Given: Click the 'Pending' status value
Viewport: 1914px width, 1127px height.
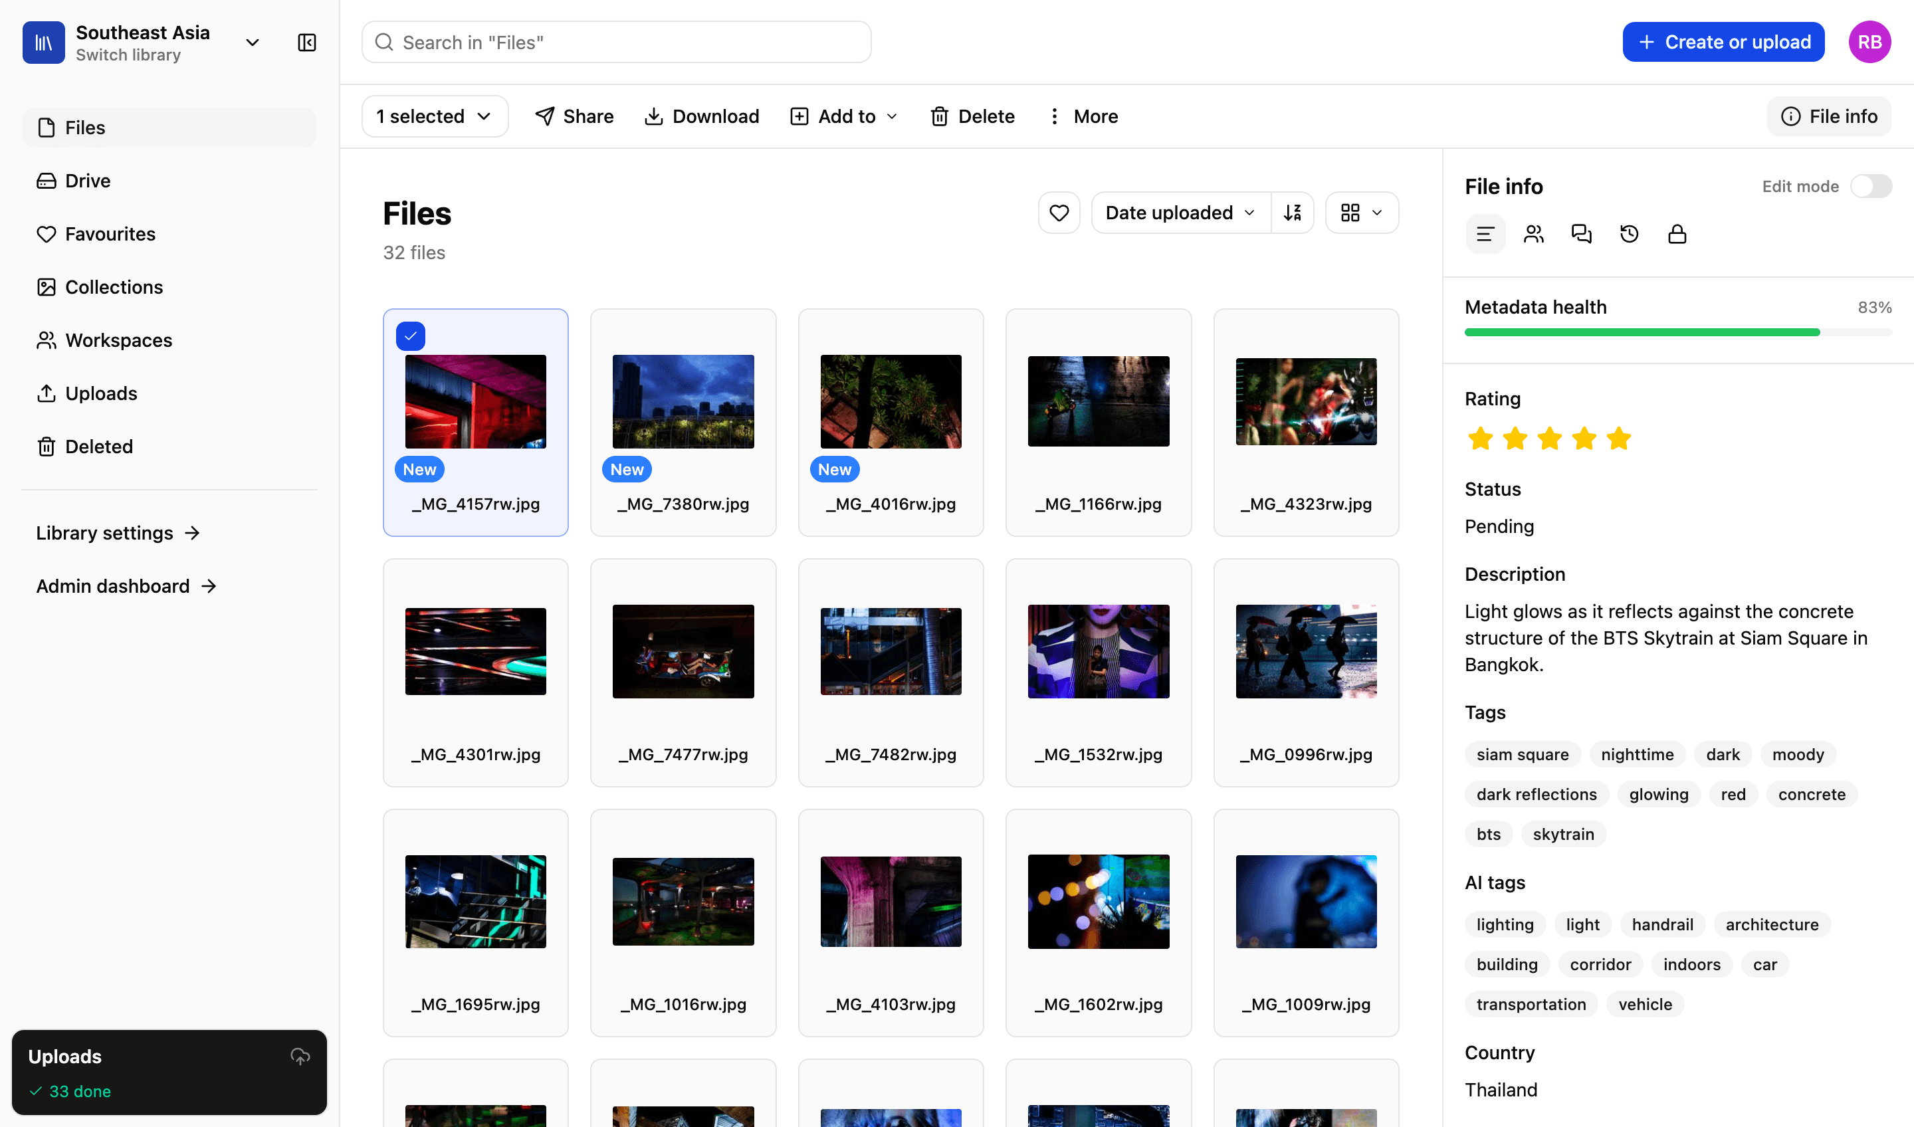Looking at the screenshot, I should [1499, 526].
